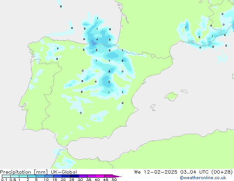This screenshot has height=181, width=234.
Task: Click the legend scale label '50'
Action: 114,180
